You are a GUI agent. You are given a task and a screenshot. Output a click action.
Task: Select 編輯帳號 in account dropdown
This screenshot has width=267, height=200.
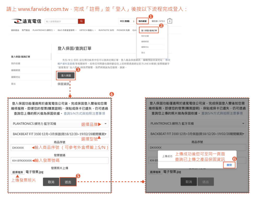coord(145,41)
